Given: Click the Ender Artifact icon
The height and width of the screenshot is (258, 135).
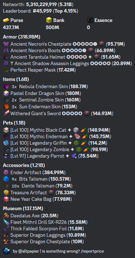Looking at the screenshot, I should coord(6,172).
